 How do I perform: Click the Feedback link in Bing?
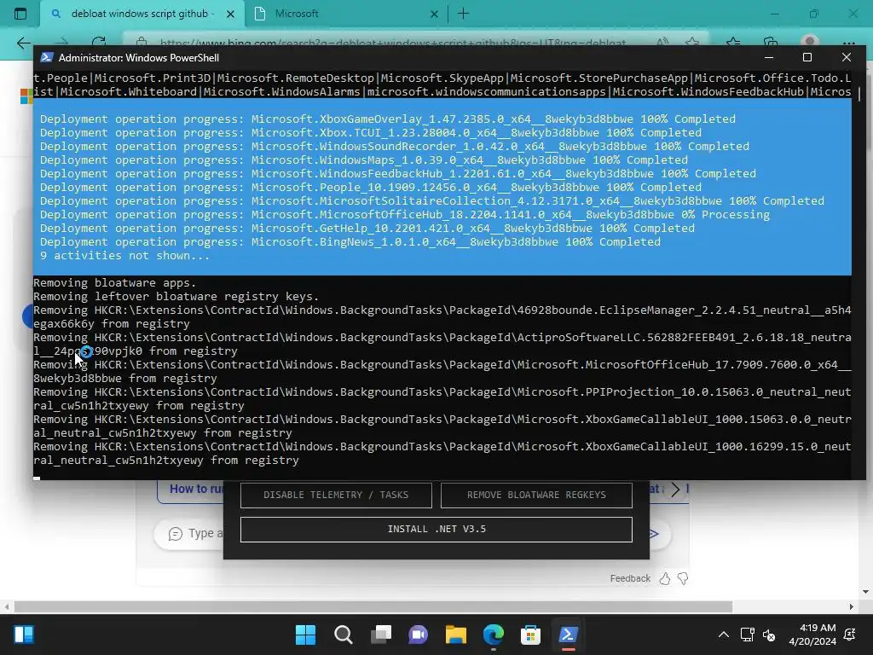pos(630,578)
